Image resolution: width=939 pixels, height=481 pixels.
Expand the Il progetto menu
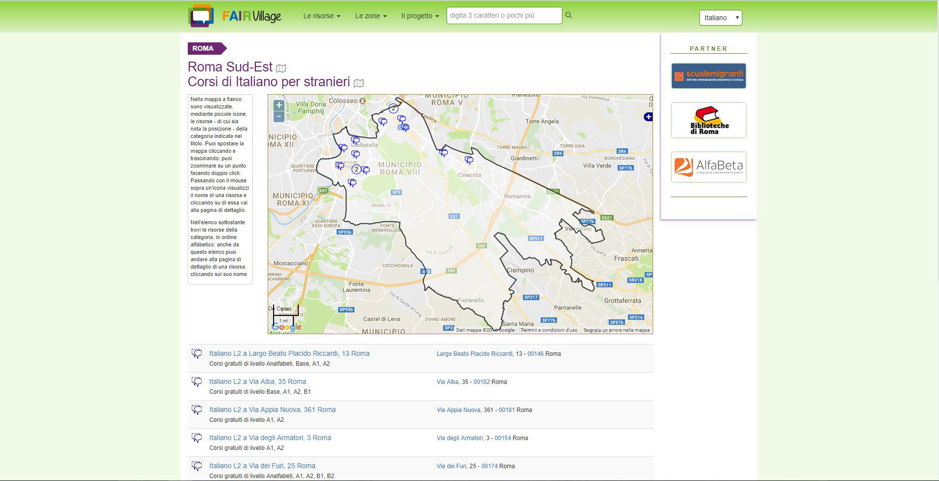420,16
